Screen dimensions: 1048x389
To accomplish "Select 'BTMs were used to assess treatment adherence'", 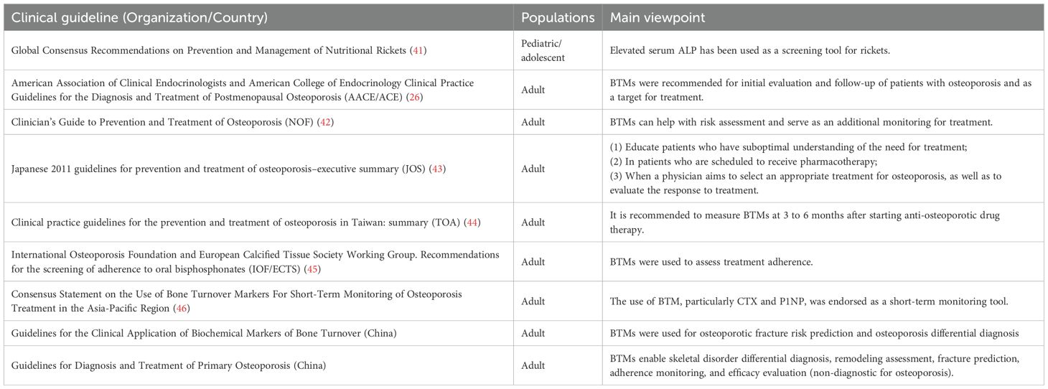I will pyautogui.click(x=711, y=262).
